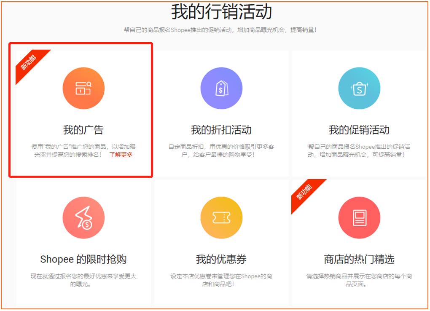The height and width of the screenshot is (311, 430).
Task: Open the 商店的热门精选 list icon
Action: tap(359, 217)
